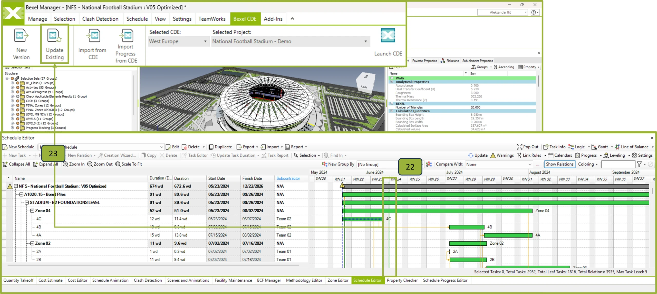Toggle Show Relations
The height and width of the screenshot is (294, 657).
[x=559, y=164]
